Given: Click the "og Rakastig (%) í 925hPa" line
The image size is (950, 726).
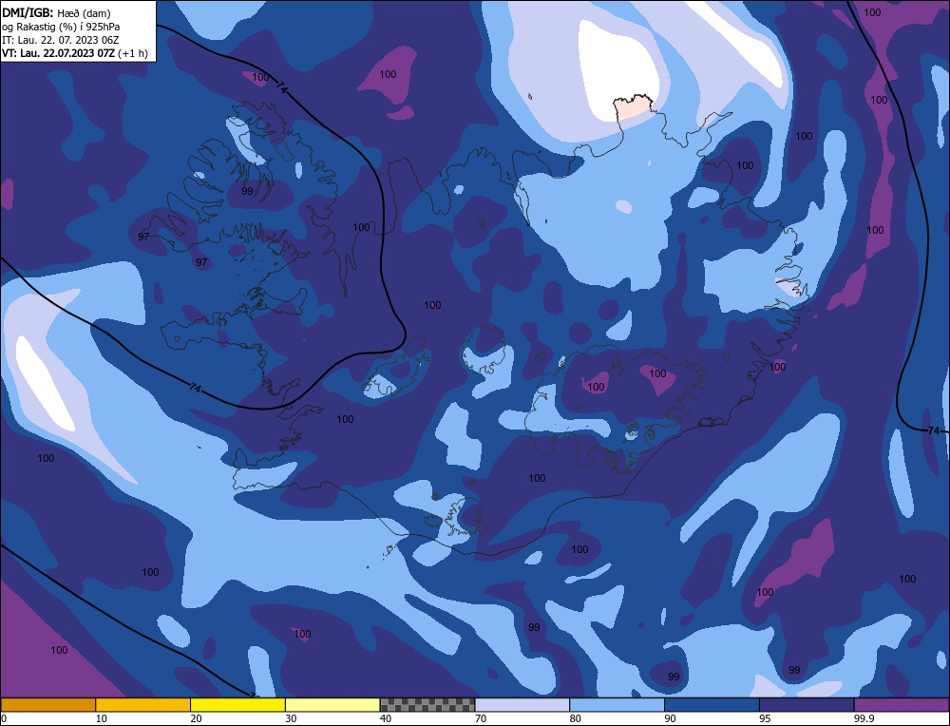Looking at the screenshot, I should (x=61, y=27).
